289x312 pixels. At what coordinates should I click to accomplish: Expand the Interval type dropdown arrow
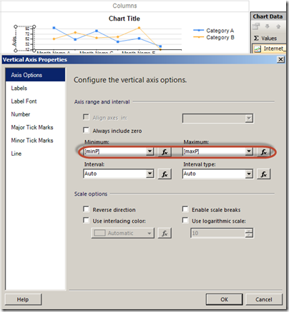[249, 173]
